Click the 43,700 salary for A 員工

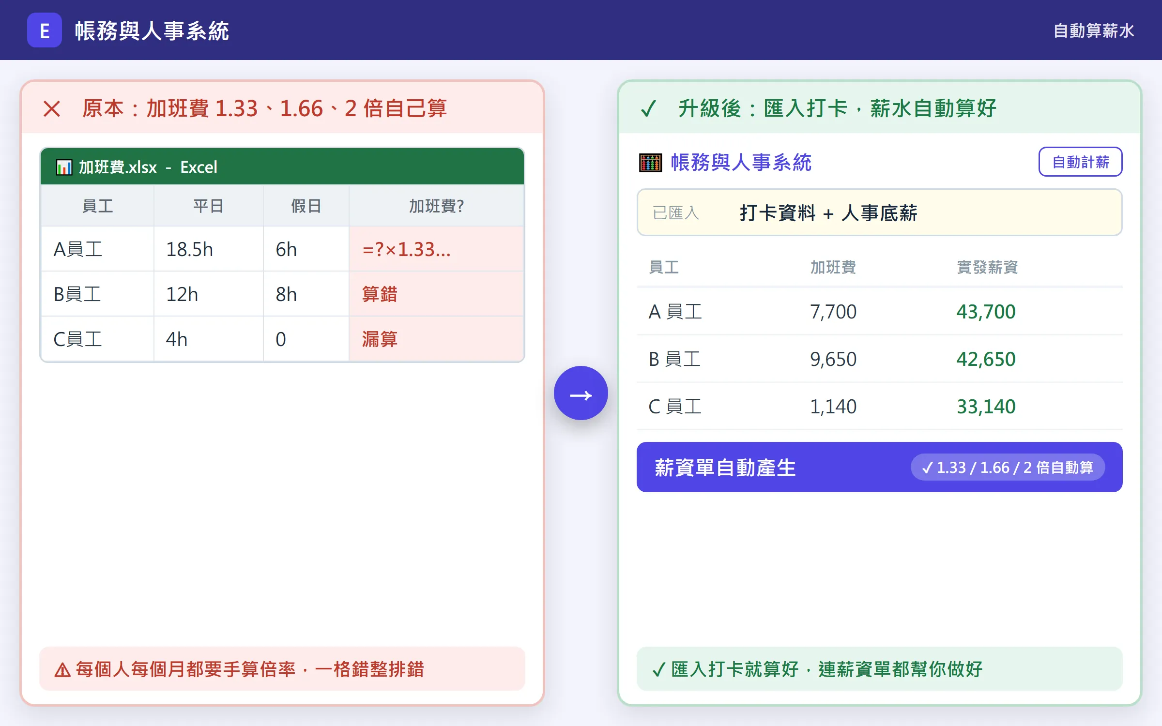click(x=986, y=312)
